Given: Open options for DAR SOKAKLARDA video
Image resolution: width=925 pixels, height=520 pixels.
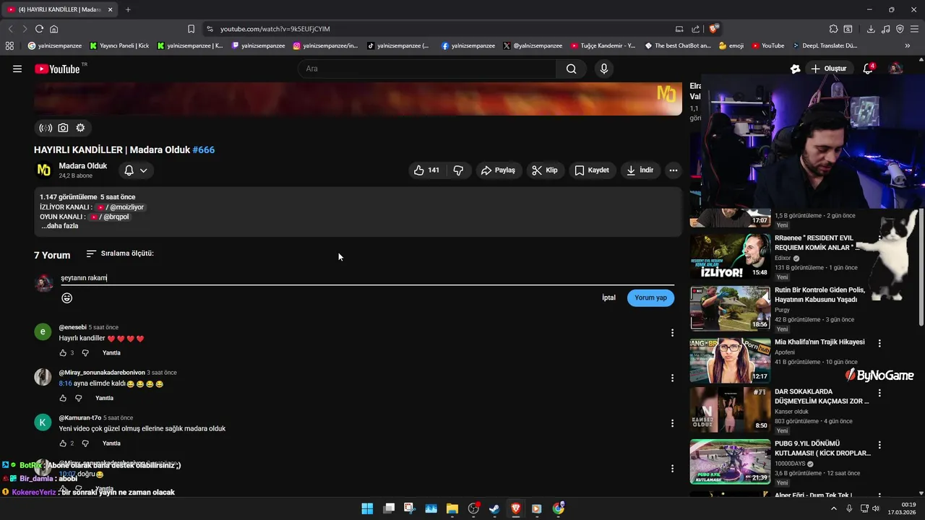Looking at the screenshot, I should (x=879, y=393).
